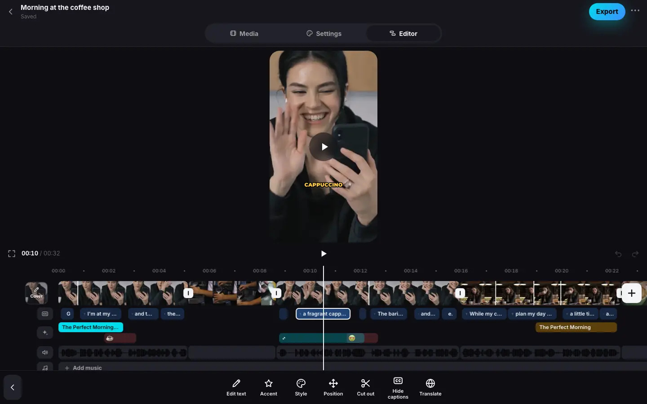Edit the Cover thumbnail
Viewport: 647px width, 404px height.
[x=36, y=293]
